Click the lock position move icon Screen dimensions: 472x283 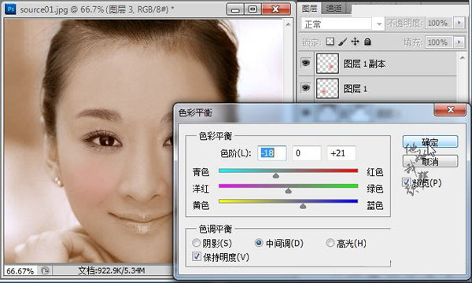point(356,42)
